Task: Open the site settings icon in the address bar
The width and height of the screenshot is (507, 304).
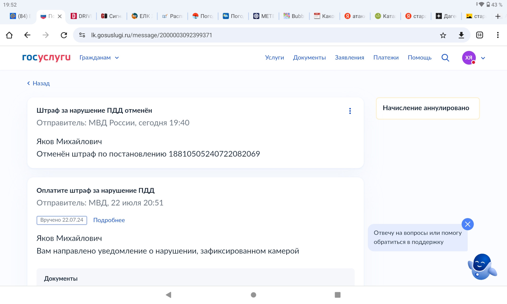Action: point(82,35)
